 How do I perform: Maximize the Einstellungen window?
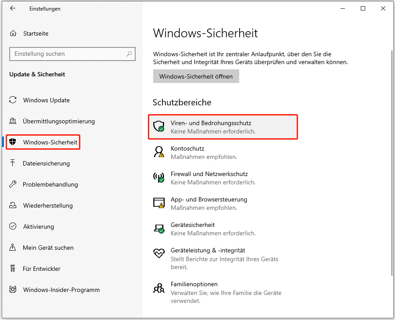363,8
